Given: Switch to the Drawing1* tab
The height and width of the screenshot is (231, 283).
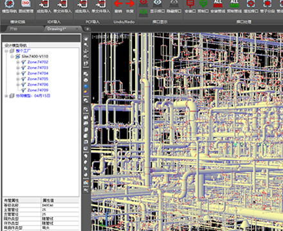Looking at the screenshot, I should click(x=57, y=29).
